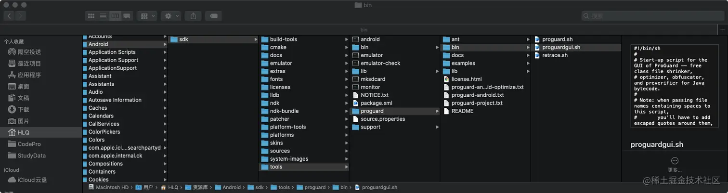Select the proguardgui.sh script
The height and width of the screenshot is (193, 728).
coord(576,47)
